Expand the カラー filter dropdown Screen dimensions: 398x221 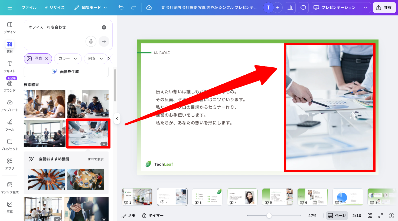(x=68, y=58)
